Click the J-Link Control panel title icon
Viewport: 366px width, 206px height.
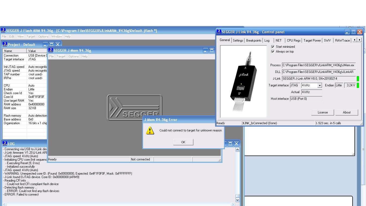[x=219, y=32]
